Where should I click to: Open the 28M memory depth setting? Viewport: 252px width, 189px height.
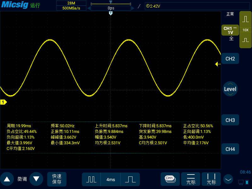tap(71, 3)
